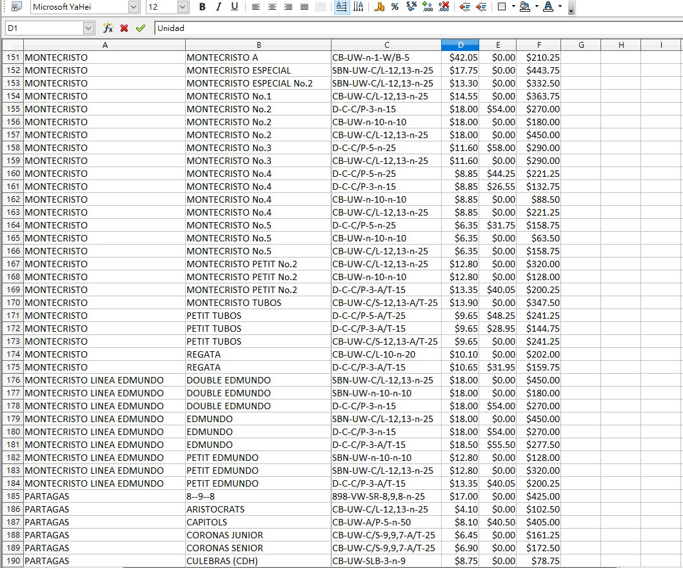683x568 pixels.
Task: Center cell text horizontally
Action: click(272, 6)
